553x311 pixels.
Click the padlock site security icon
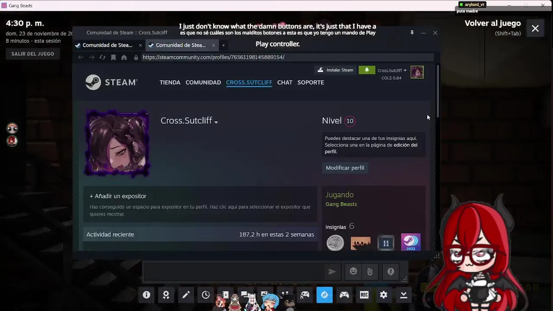tap(136, 57)
